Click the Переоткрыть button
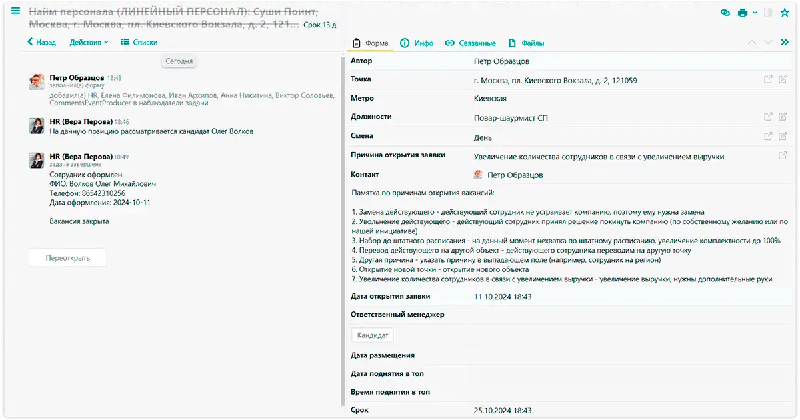Screen dimensions: 800x420 point(67,258)
